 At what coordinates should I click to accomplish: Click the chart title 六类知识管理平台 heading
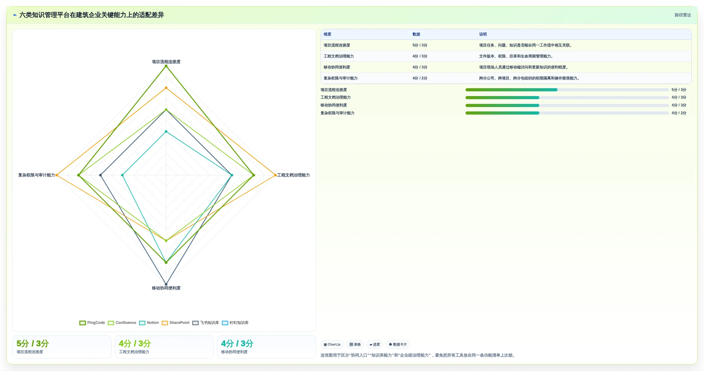91,15
